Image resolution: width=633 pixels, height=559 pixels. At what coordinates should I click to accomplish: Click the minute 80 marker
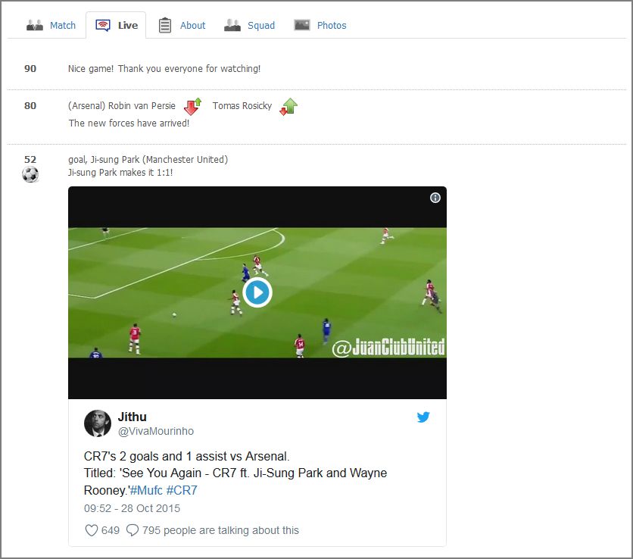point(30,106)
